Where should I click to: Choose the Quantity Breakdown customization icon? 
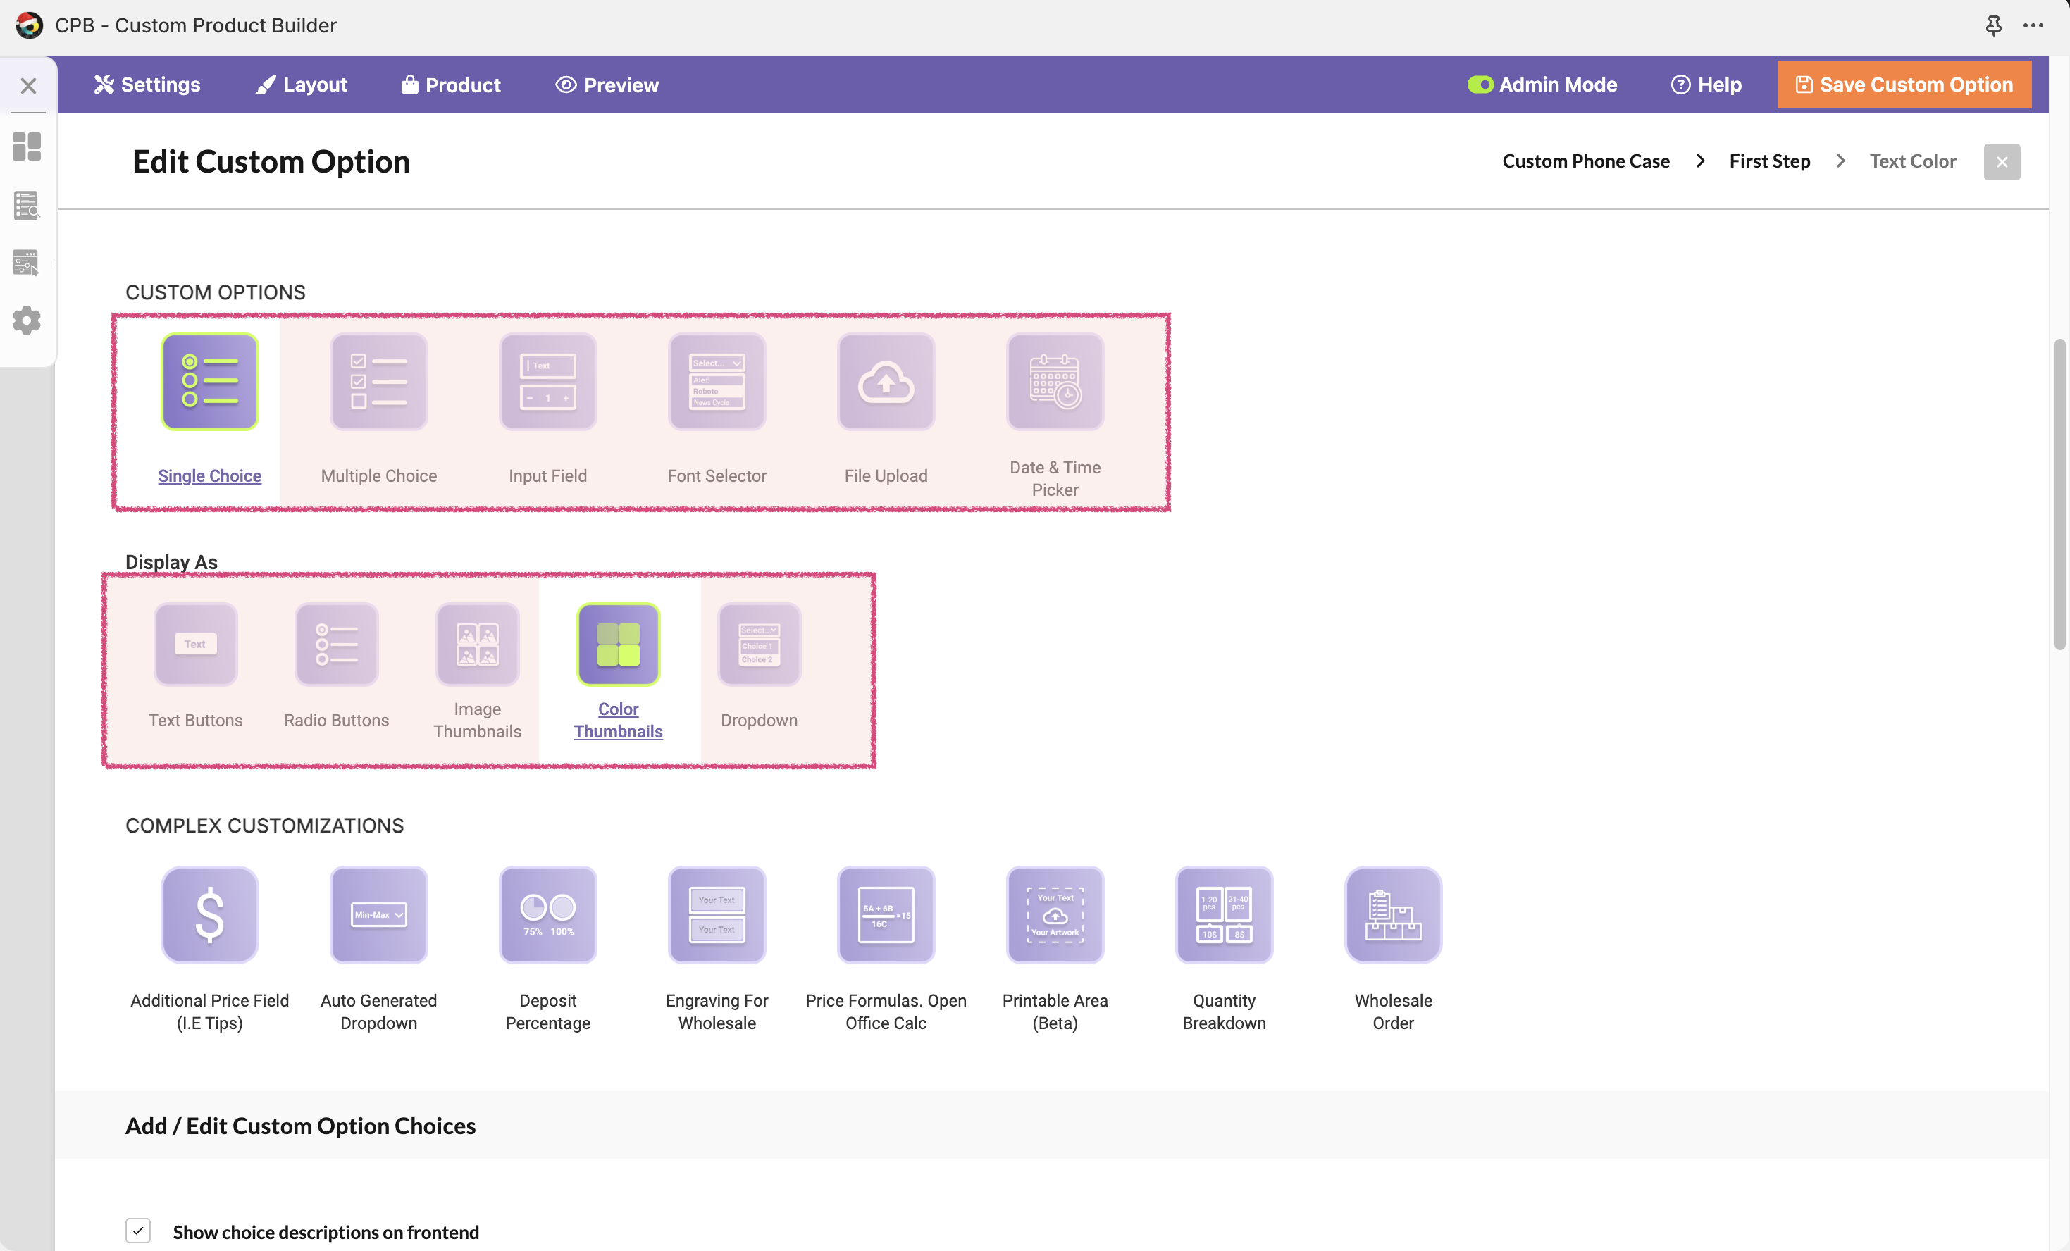pos(1223,914)
